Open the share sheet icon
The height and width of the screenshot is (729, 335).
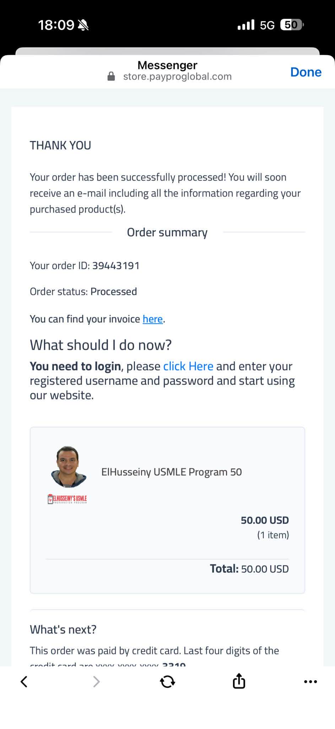pyautogui.click(x=239, y=681)
